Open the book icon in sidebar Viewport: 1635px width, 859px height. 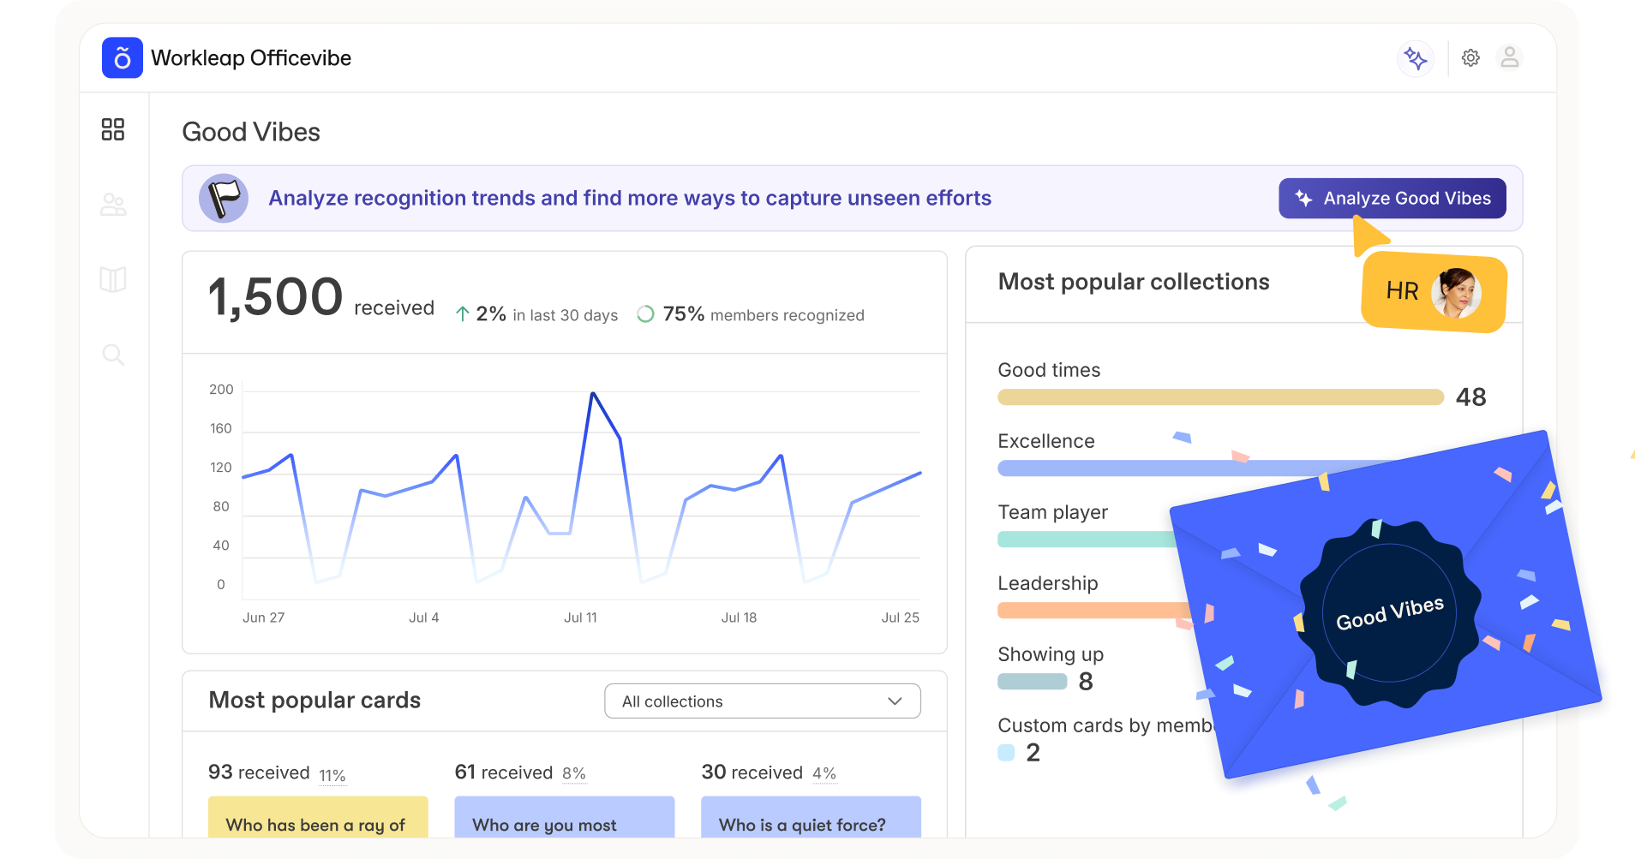click(113, 279)
